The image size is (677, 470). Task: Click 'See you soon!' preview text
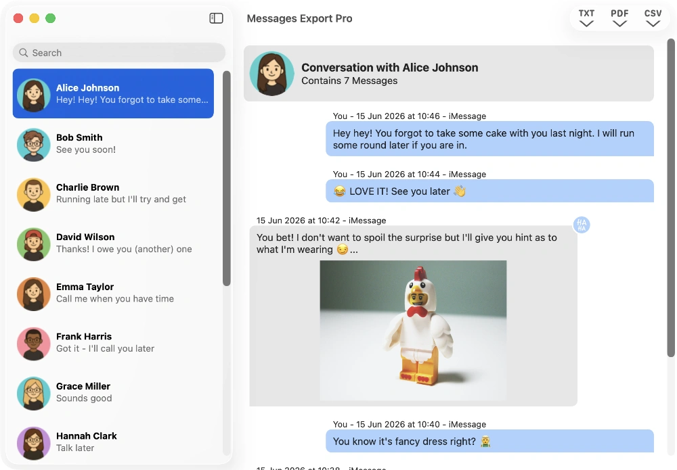tap(86, 149)
